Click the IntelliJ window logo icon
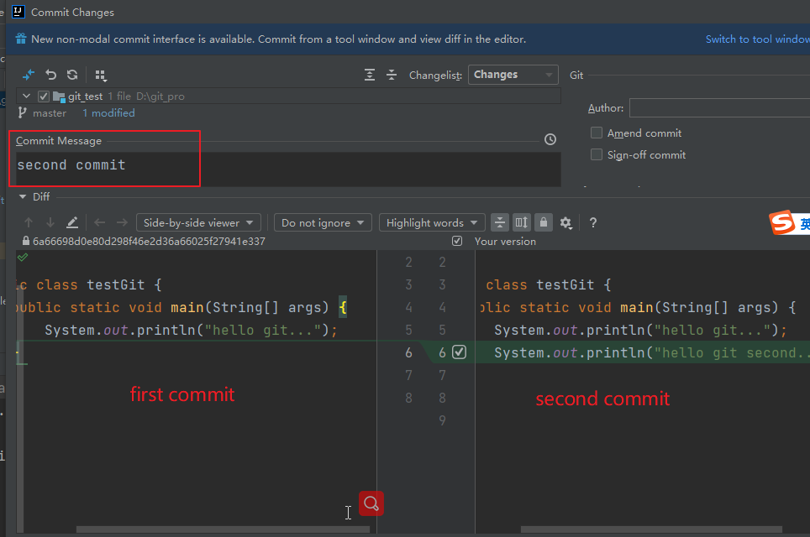The height and width of the screenshot is (537, 810). 18,12
